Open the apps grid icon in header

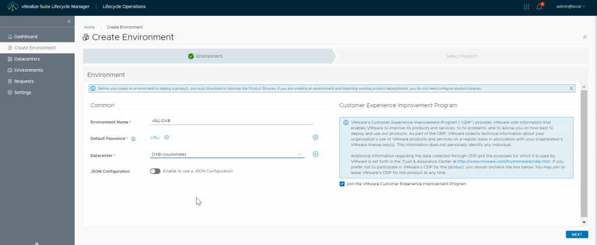coord(526,6)
